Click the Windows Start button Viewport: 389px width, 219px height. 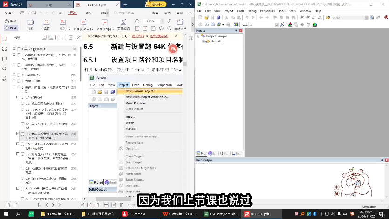[6, 214]
